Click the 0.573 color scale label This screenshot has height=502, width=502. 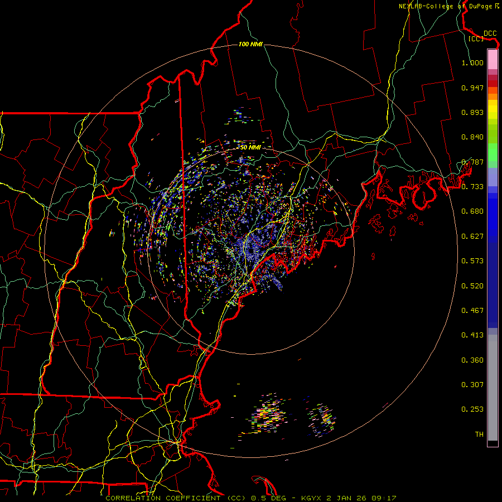click(x=472, y=261)
